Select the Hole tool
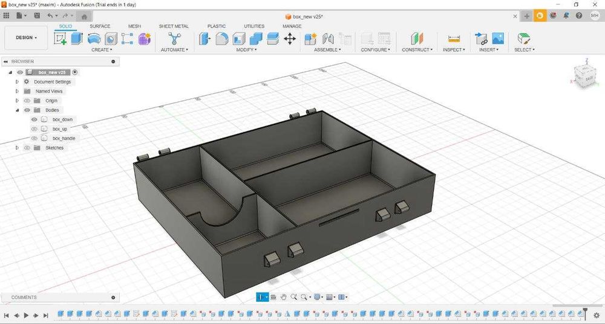The height and width of the screenshot is (324, 605). pyautogui.click(x=111, y=39)
